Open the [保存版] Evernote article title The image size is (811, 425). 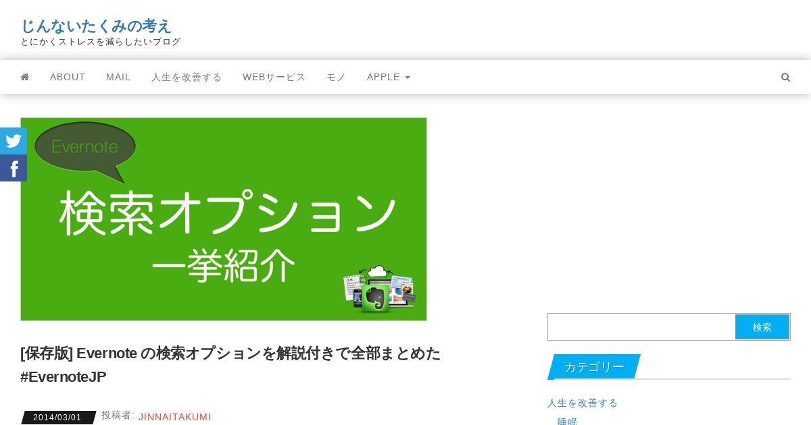230,365
